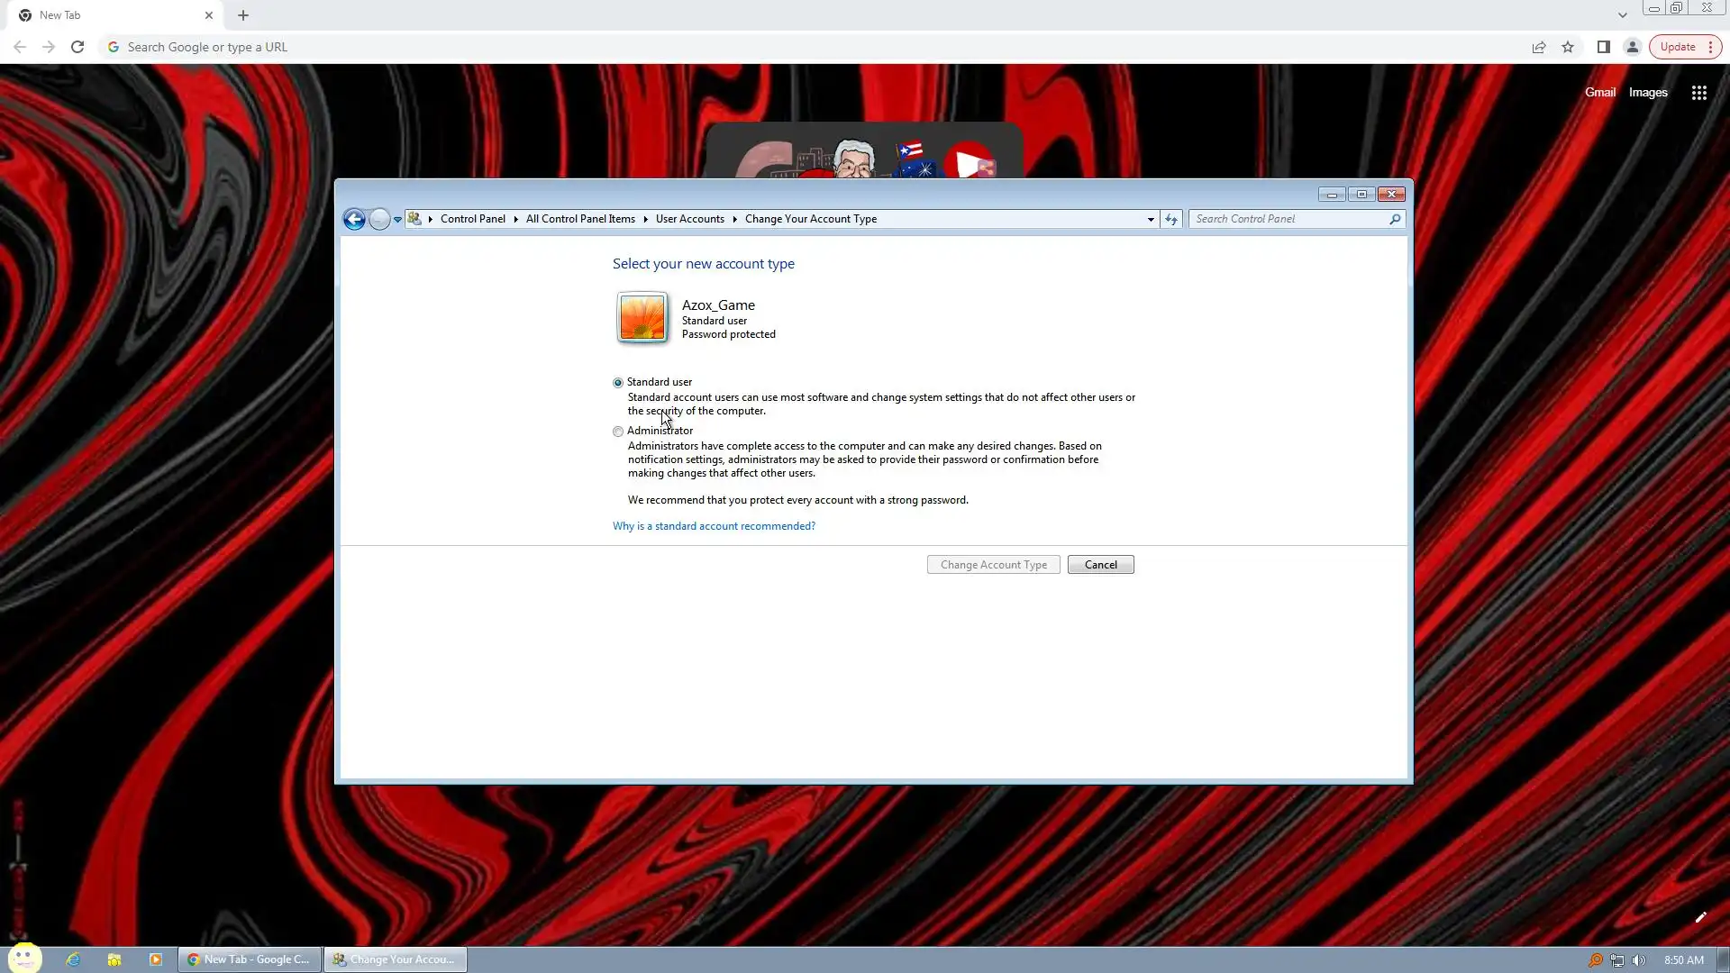Go to All Control Panel Items breadcrumb
The height and width of the screenshot is (973, 1730).
click(580, 219)
